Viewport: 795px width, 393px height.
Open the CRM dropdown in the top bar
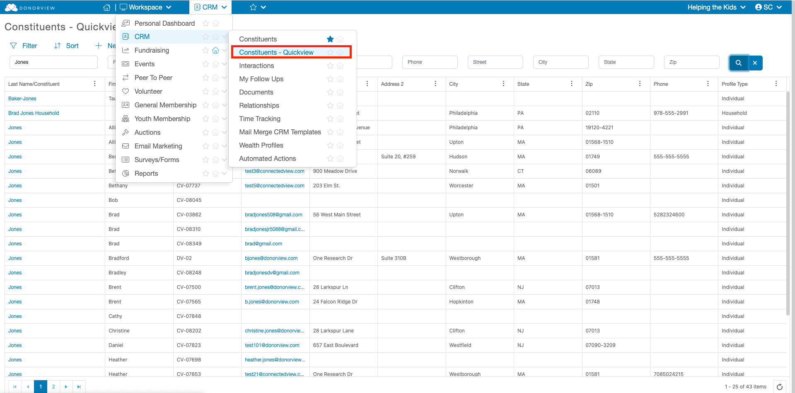click(210, 7)
